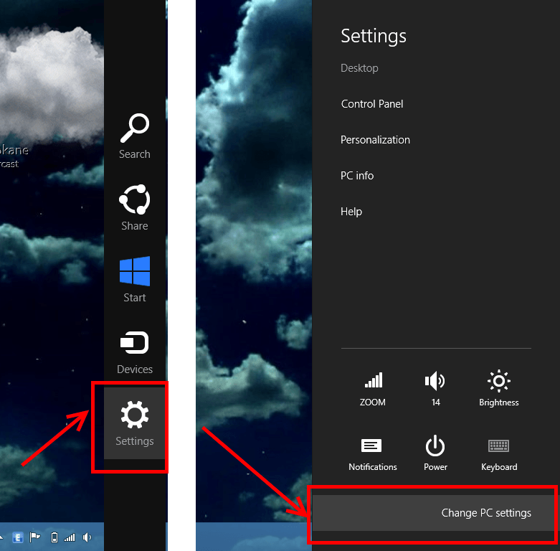The width and height of the screenshot is (560, 551).
Task: Adjust screen Brightness control
Action: point(498,387)
